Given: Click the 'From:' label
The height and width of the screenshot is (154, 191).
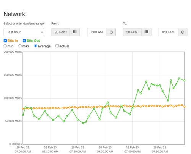Looking at the screenshot, I should [x=55, y=24].
